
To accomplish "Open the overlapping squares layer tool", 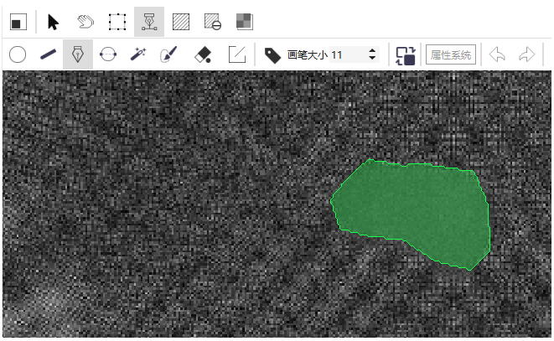I will pos(243,21).
